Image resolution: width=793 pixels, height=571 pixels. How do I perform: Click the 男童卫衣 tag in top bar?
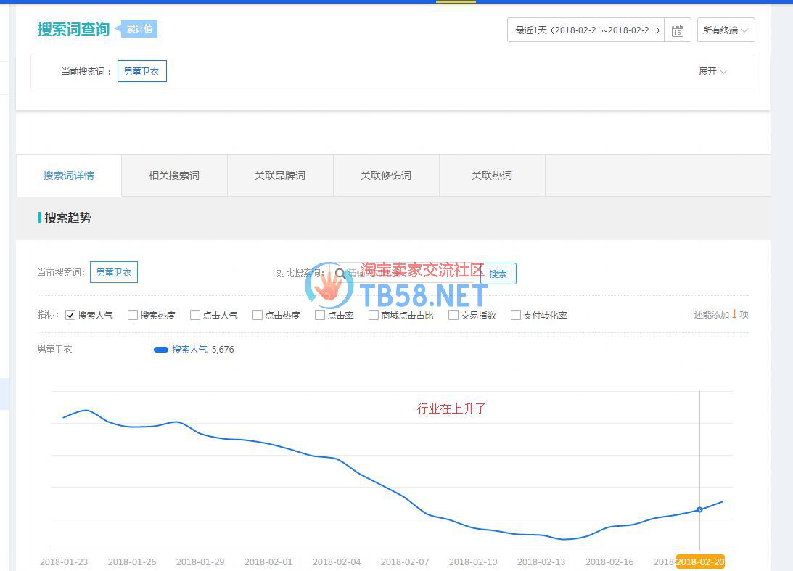(x=141, y=72)
